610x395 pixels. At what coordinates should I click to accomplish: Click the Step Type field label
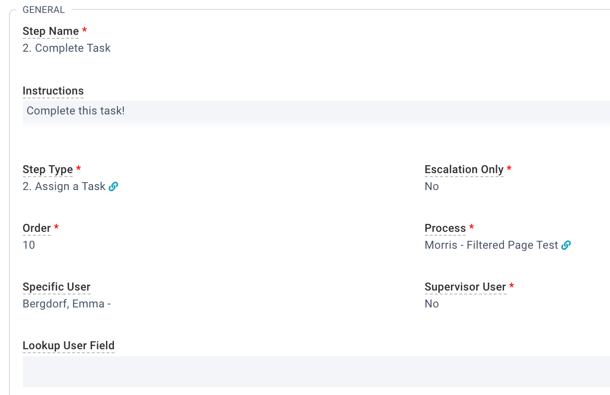point(48,170)
